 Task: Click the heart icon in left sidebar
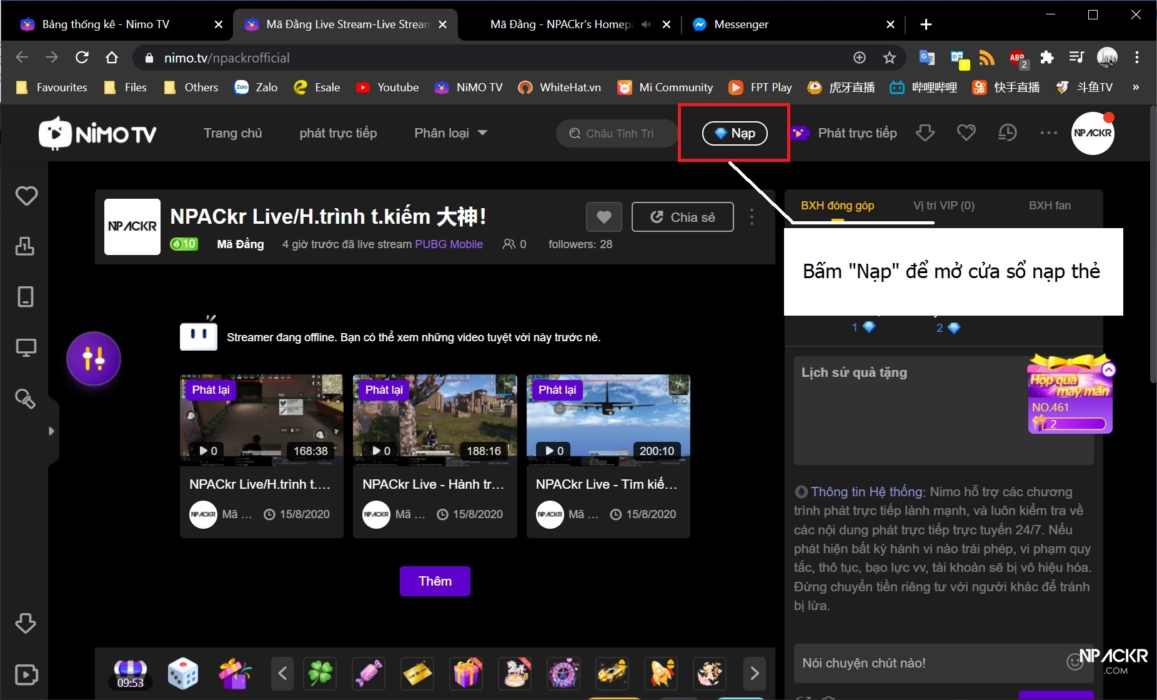pos(26,196)
